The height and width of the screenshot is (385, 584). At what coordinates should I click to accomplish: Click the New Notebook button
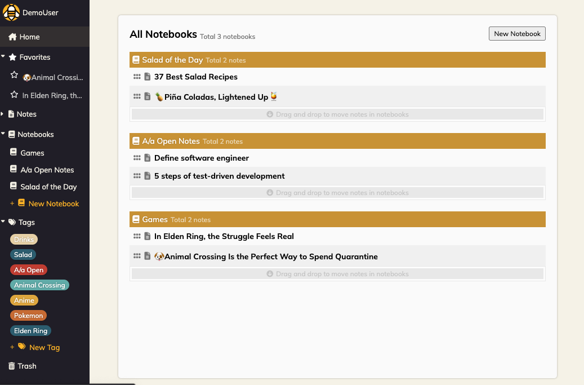[x=516, y=33]
